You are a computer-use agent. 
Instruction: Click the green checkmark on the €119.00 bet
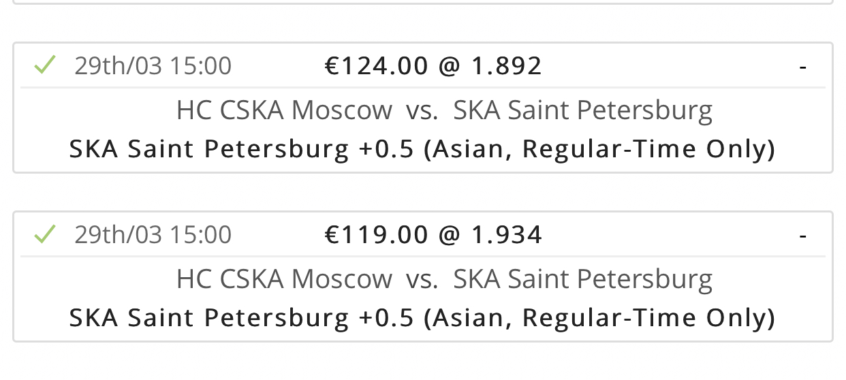[x=44, y=234]
